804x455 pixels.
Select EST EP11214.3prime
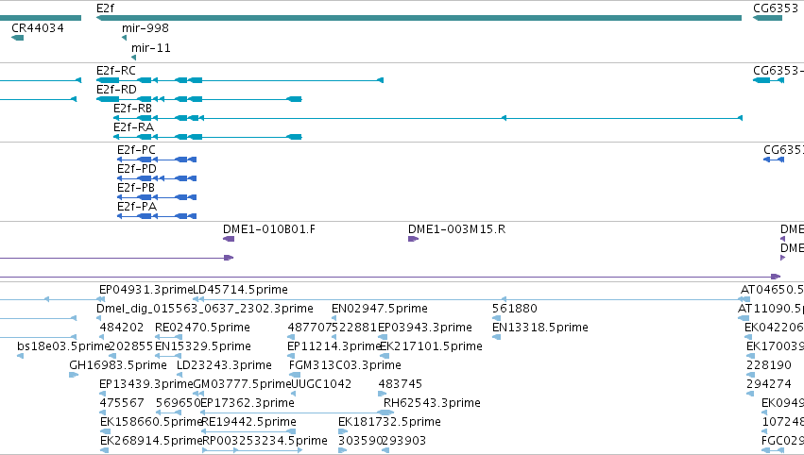pos(334,346)
